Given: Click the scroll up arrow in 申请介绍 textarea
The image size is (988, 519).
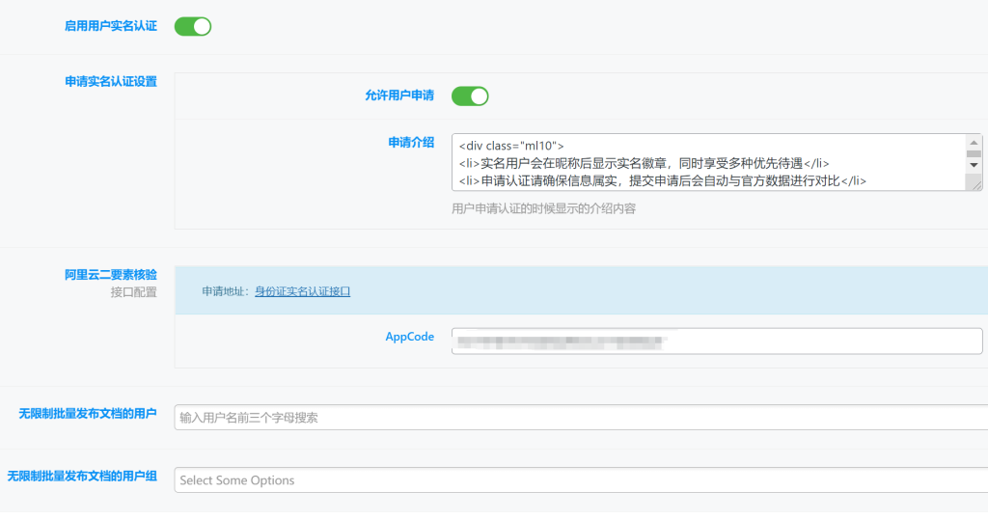Looking at the screenshot, I should pyautogui.click(x=974, y=142).
